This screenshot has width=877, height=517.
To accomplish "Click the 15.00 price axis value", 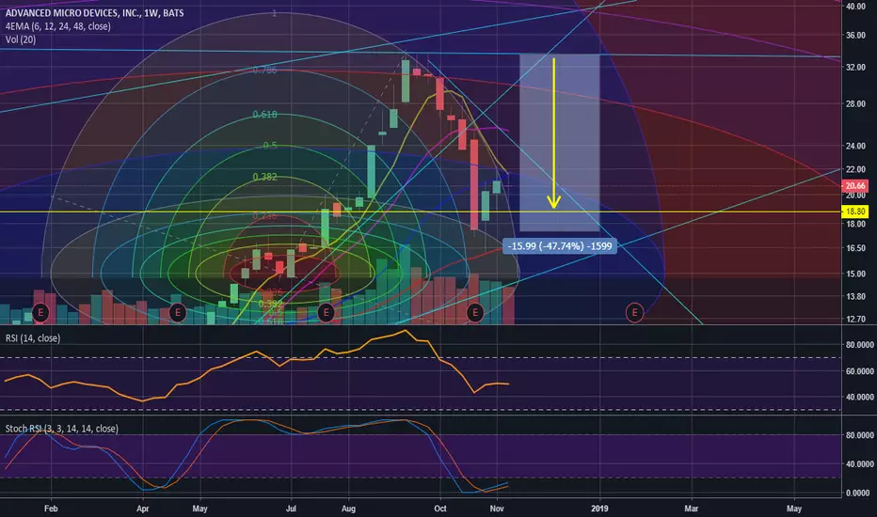I will (x=855, y=274).
